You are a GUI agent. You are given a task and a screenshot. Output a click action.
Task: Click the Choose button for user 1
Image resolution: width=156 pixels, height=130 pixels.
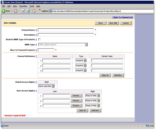coord(77,96)
